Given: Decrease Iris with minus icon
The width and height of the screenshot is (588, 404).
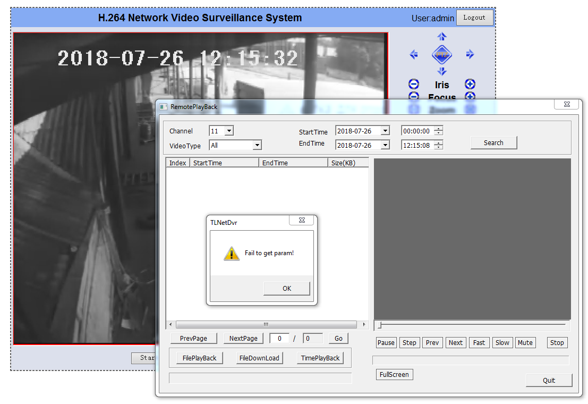Looking at the screenshot, I should [414, 84].
